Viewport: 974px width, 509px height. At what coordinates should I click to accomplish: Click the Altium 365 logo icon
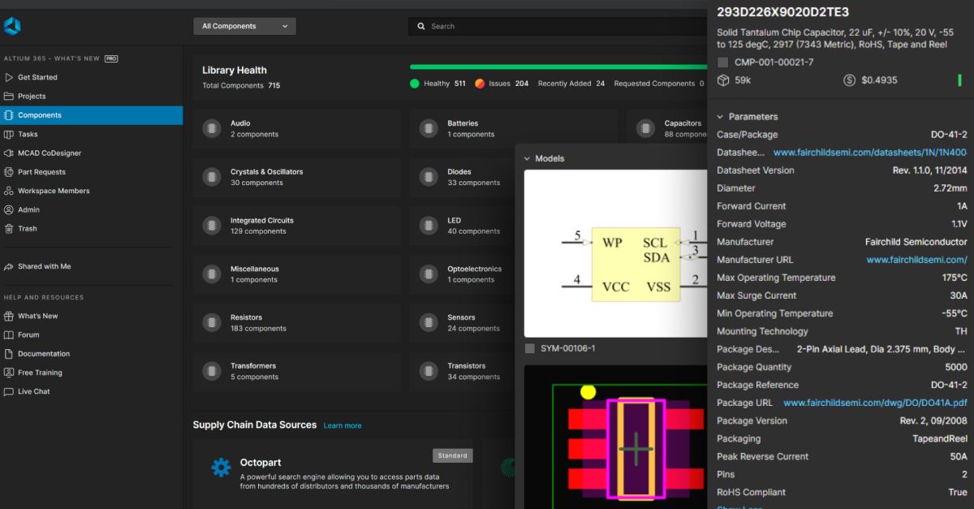[12, 27]
